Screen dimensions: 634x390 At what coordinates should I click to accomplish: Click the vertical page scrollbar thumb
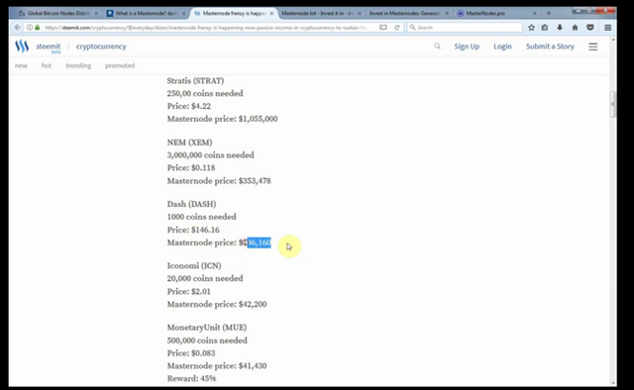click(x=613, y=104)
